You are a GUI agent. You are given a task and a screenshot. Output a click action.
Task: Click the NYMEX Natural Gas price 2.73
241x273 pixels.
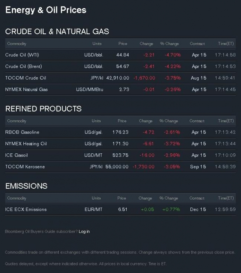coord(124,89)
